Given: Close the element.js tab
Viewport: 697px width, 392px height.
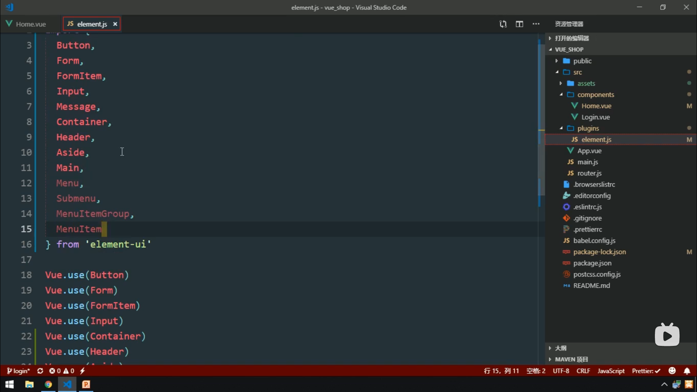Looking at the screenshot, I should [x=115, y=24].
